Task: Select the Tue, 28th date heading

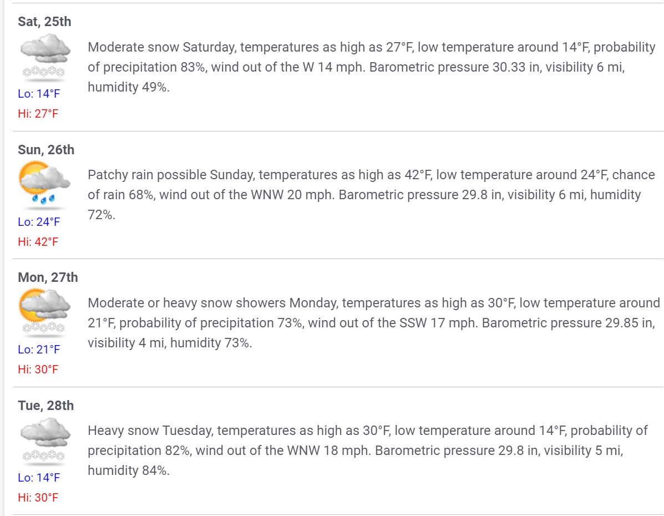Action: click(45, 406)
